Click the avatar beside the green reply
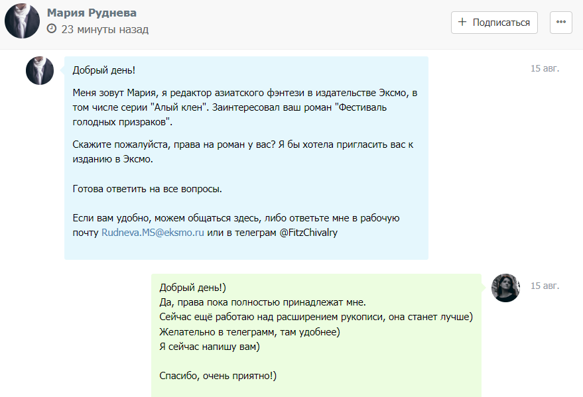Viewport: 583px width, 397px height. coord(505,288)
